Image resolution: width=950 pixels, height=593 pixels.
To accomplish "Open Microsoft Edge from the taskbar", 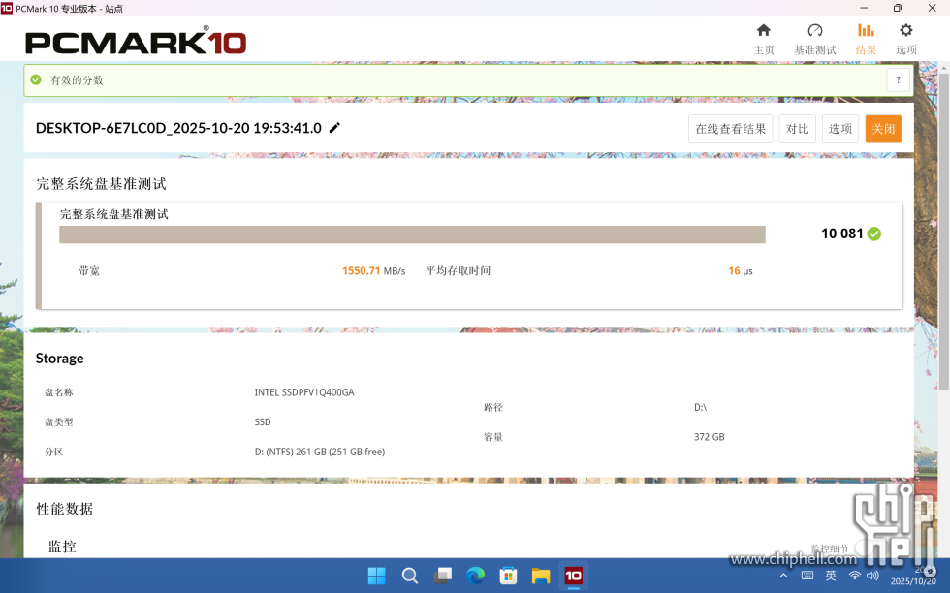I will click(x=475, y=576).
